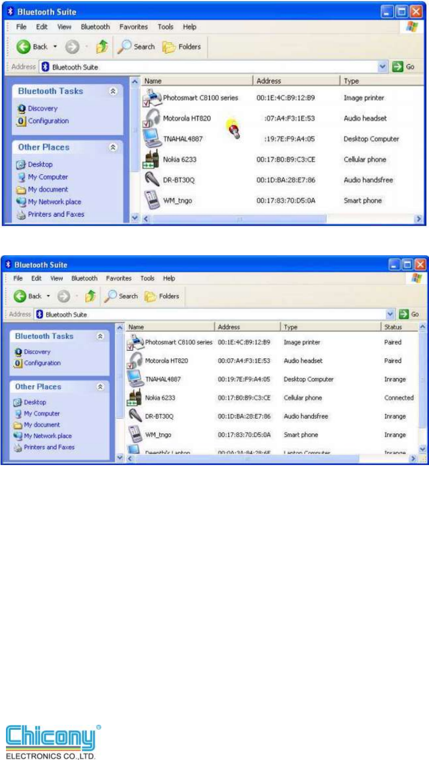This screenshot has width=429, height=760.
Task: Select DR-BT30Q handsfree icon in lower window
Action: (135, 416)
